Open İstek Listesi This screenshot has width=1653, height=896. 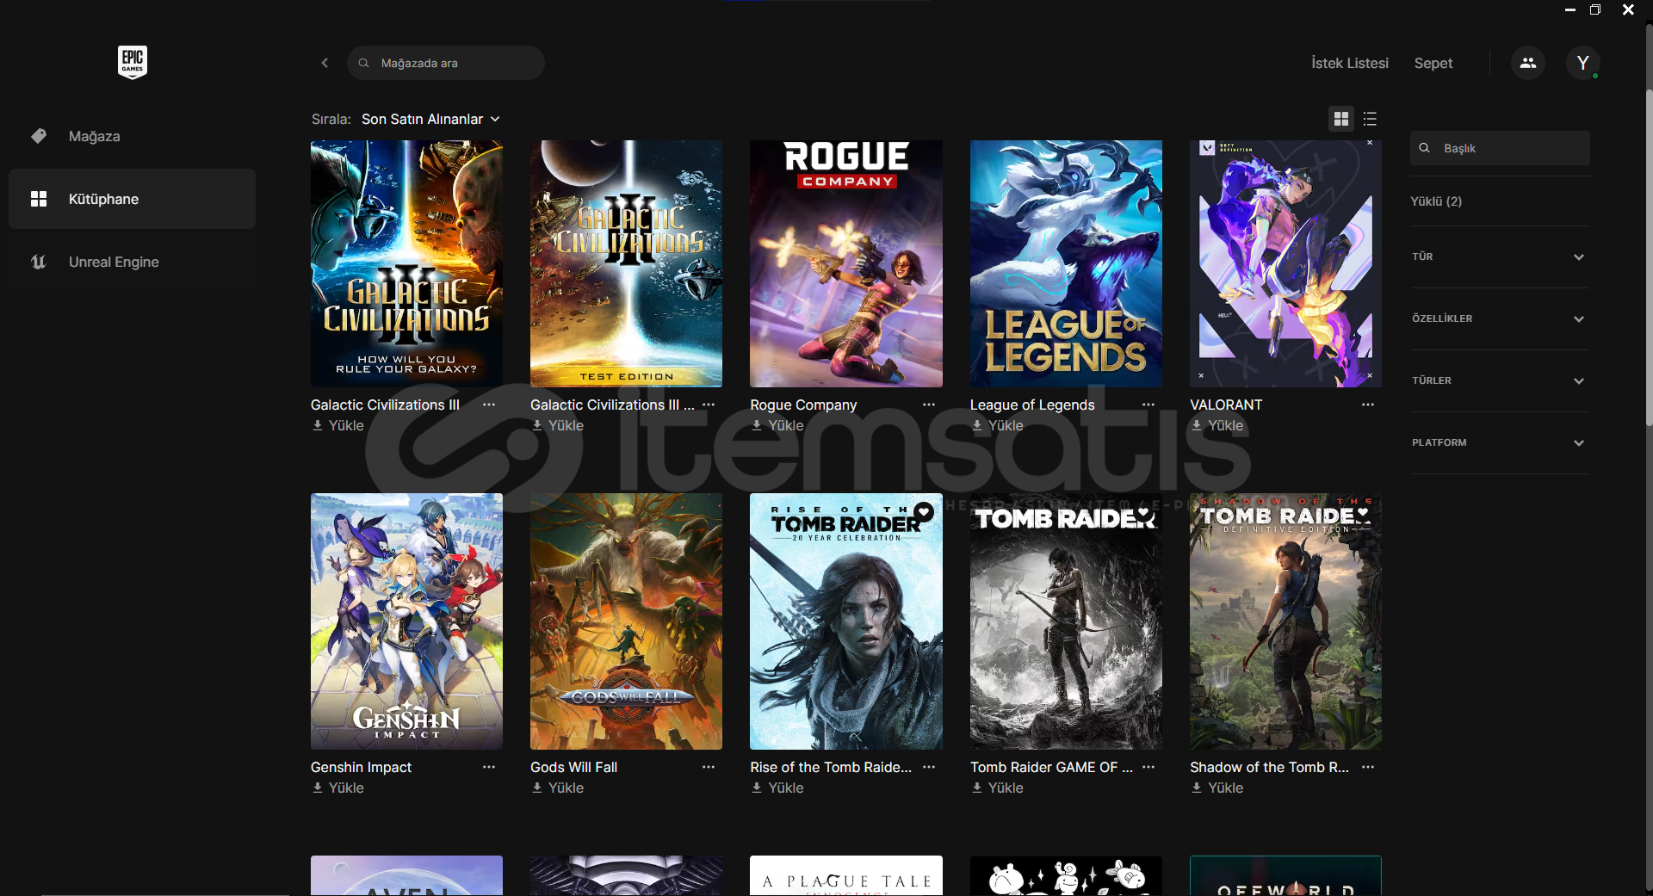[1350, 63]
